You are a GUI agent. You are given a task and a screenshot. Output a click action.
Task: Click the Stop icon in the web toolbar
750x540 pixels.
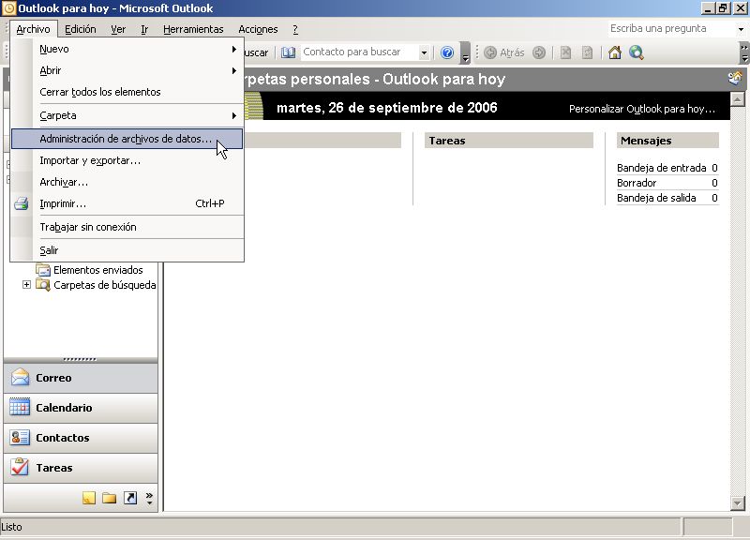pyautogui.click(x=565, y=52)
